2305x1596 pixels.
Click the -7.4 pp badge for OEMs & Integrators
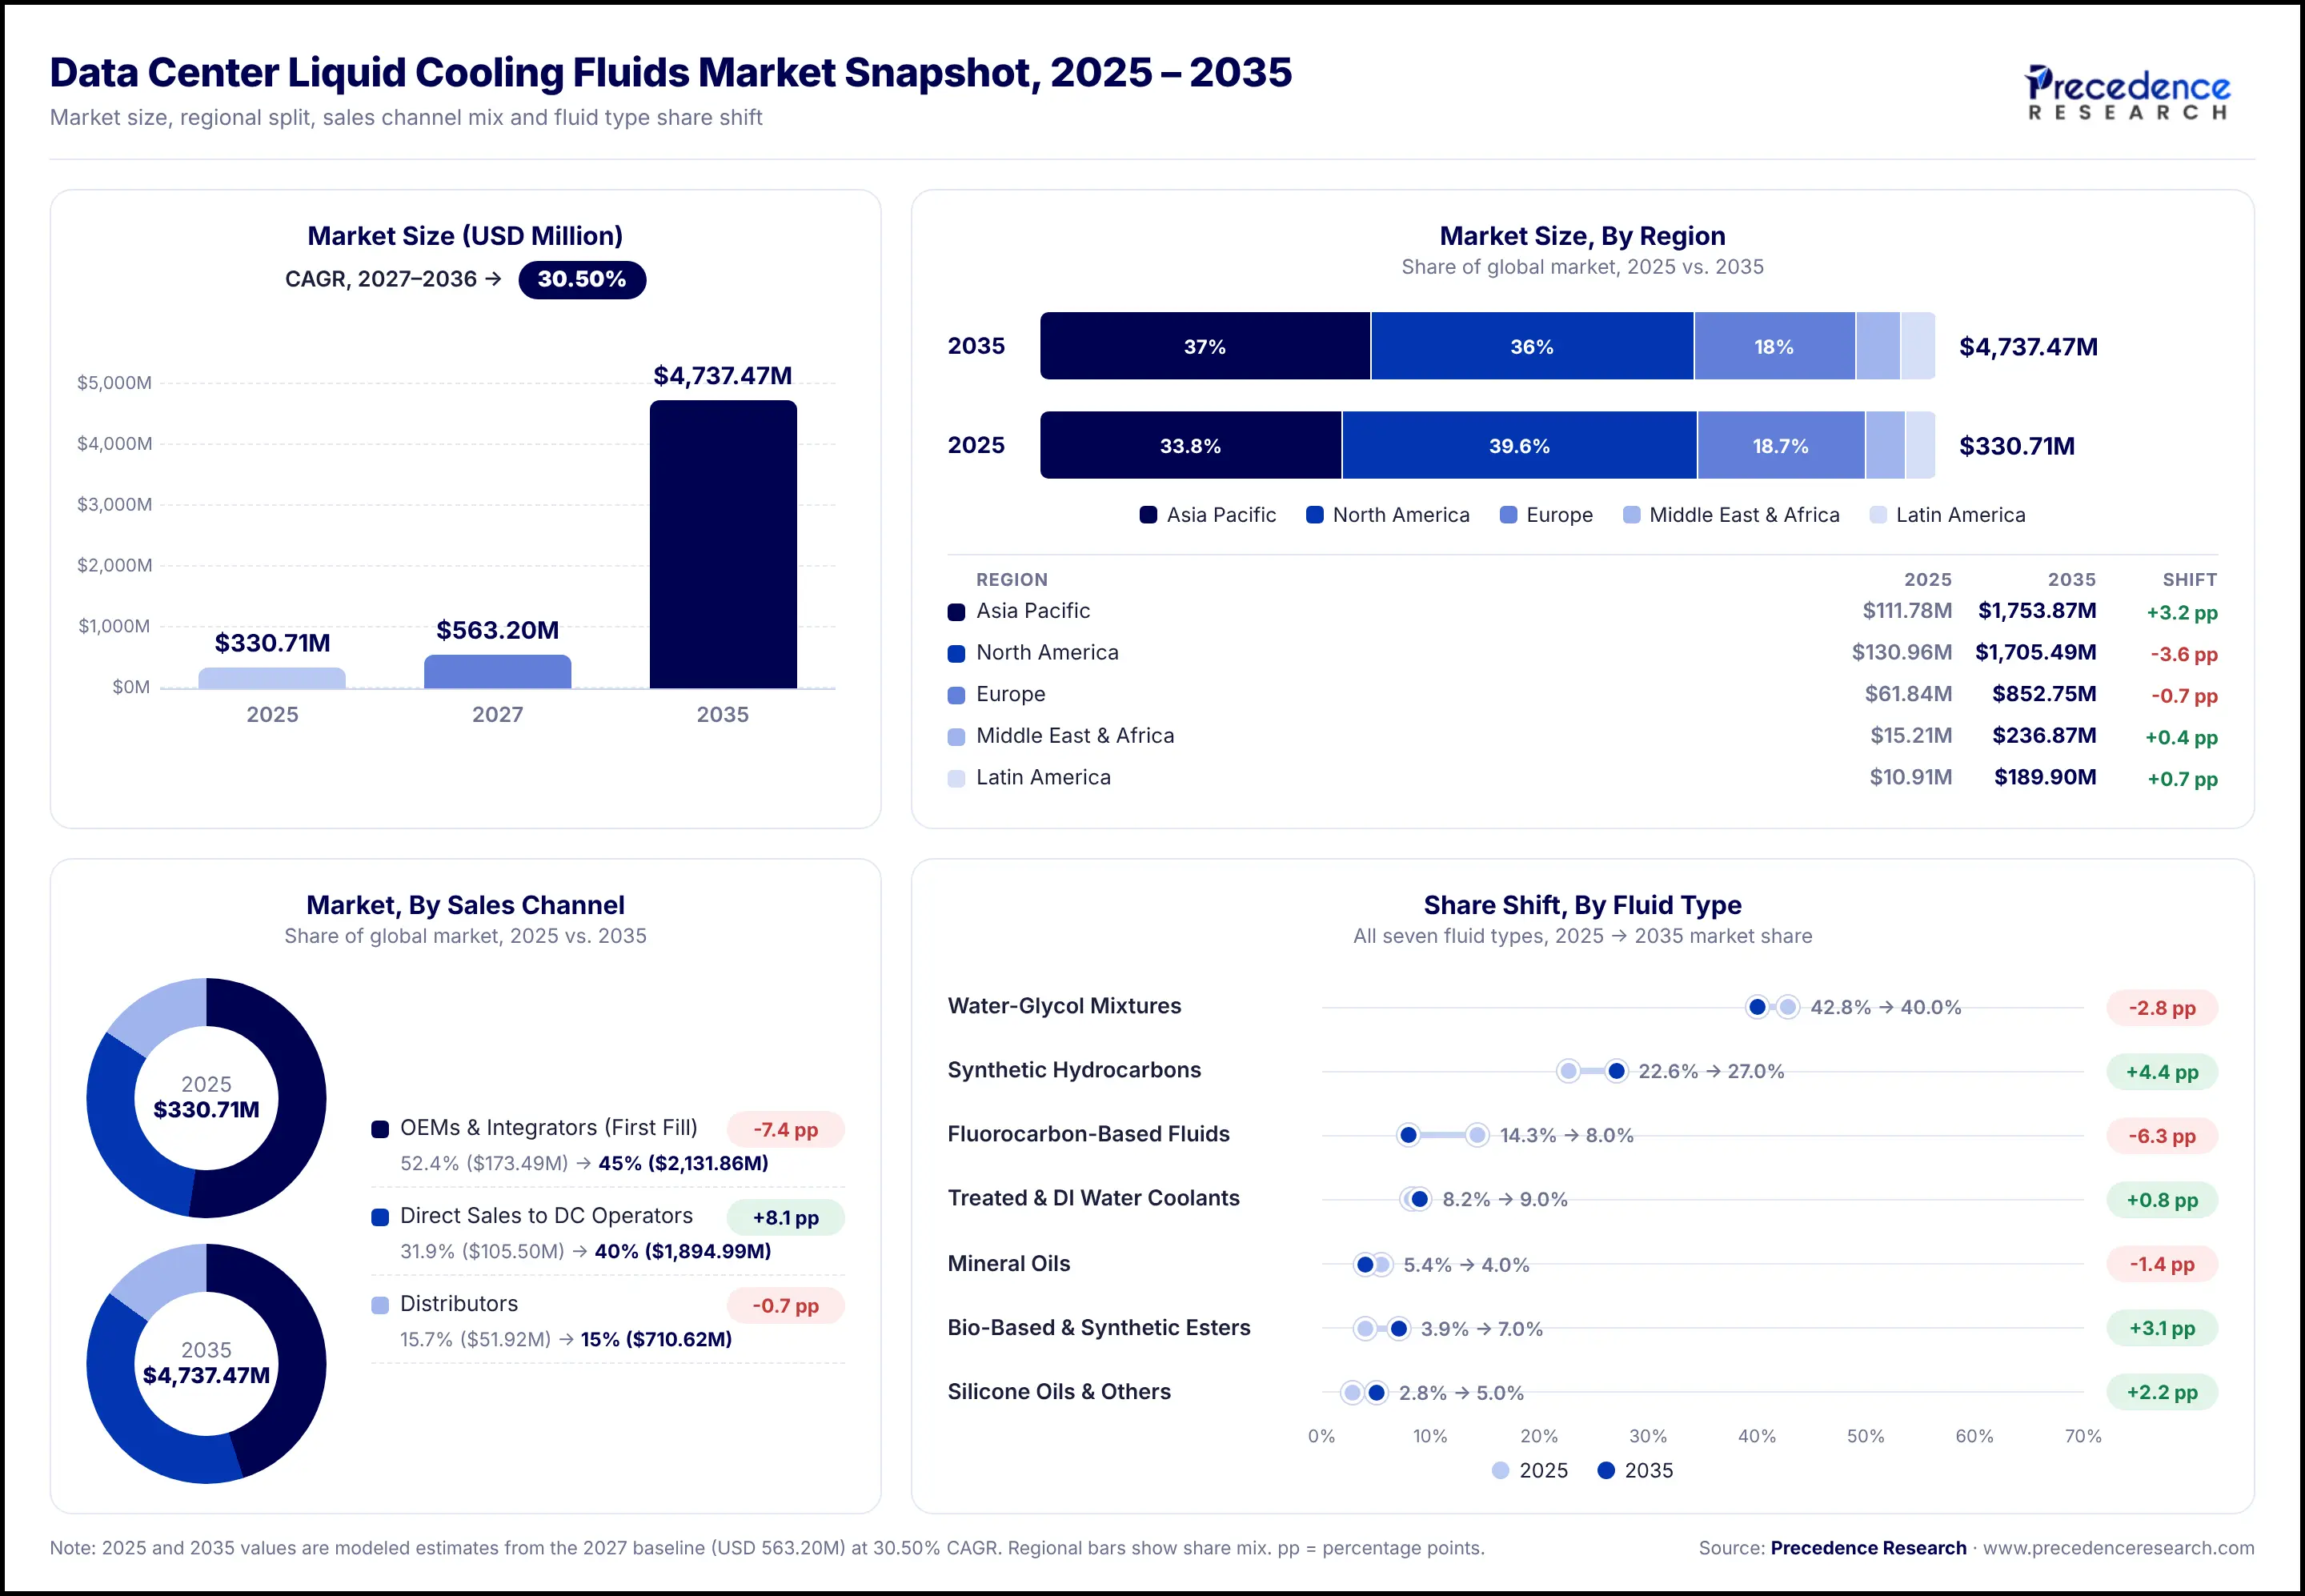[785, 1130]
